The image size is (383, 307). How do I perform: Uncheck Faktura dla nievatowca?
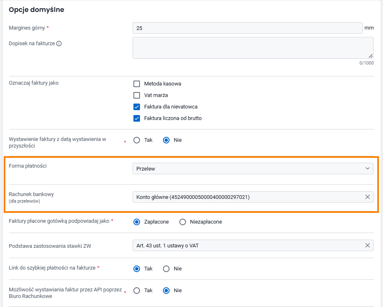(x=137, y=107)
